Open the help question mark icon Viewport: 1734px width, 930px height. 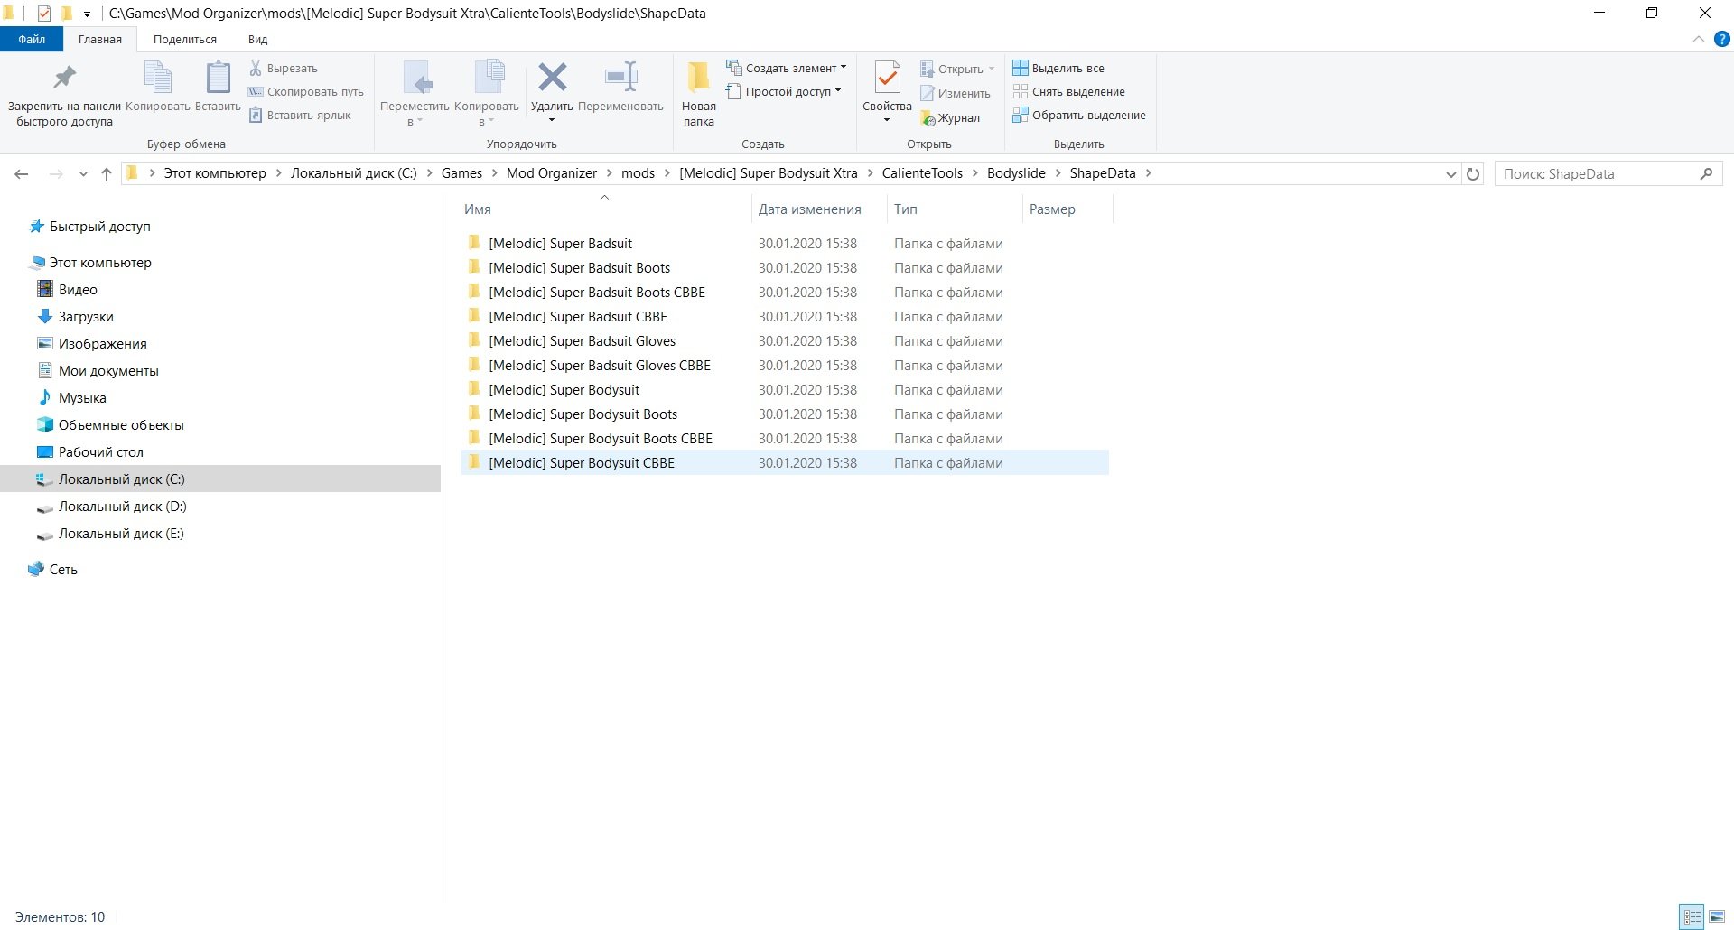[1721, 39]
